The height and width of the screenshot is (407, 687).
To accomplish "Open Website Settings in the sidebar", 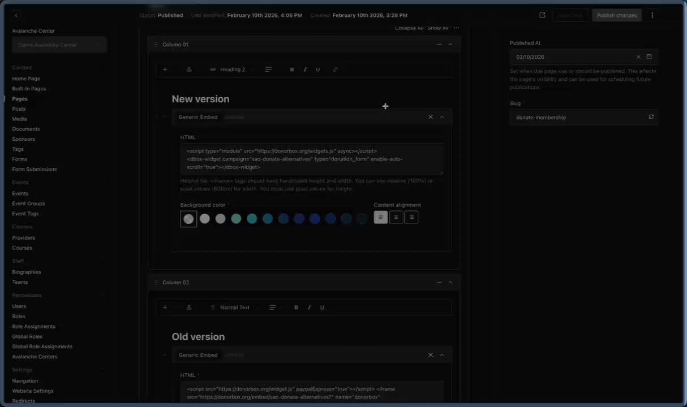I will (x=33, y=391).
